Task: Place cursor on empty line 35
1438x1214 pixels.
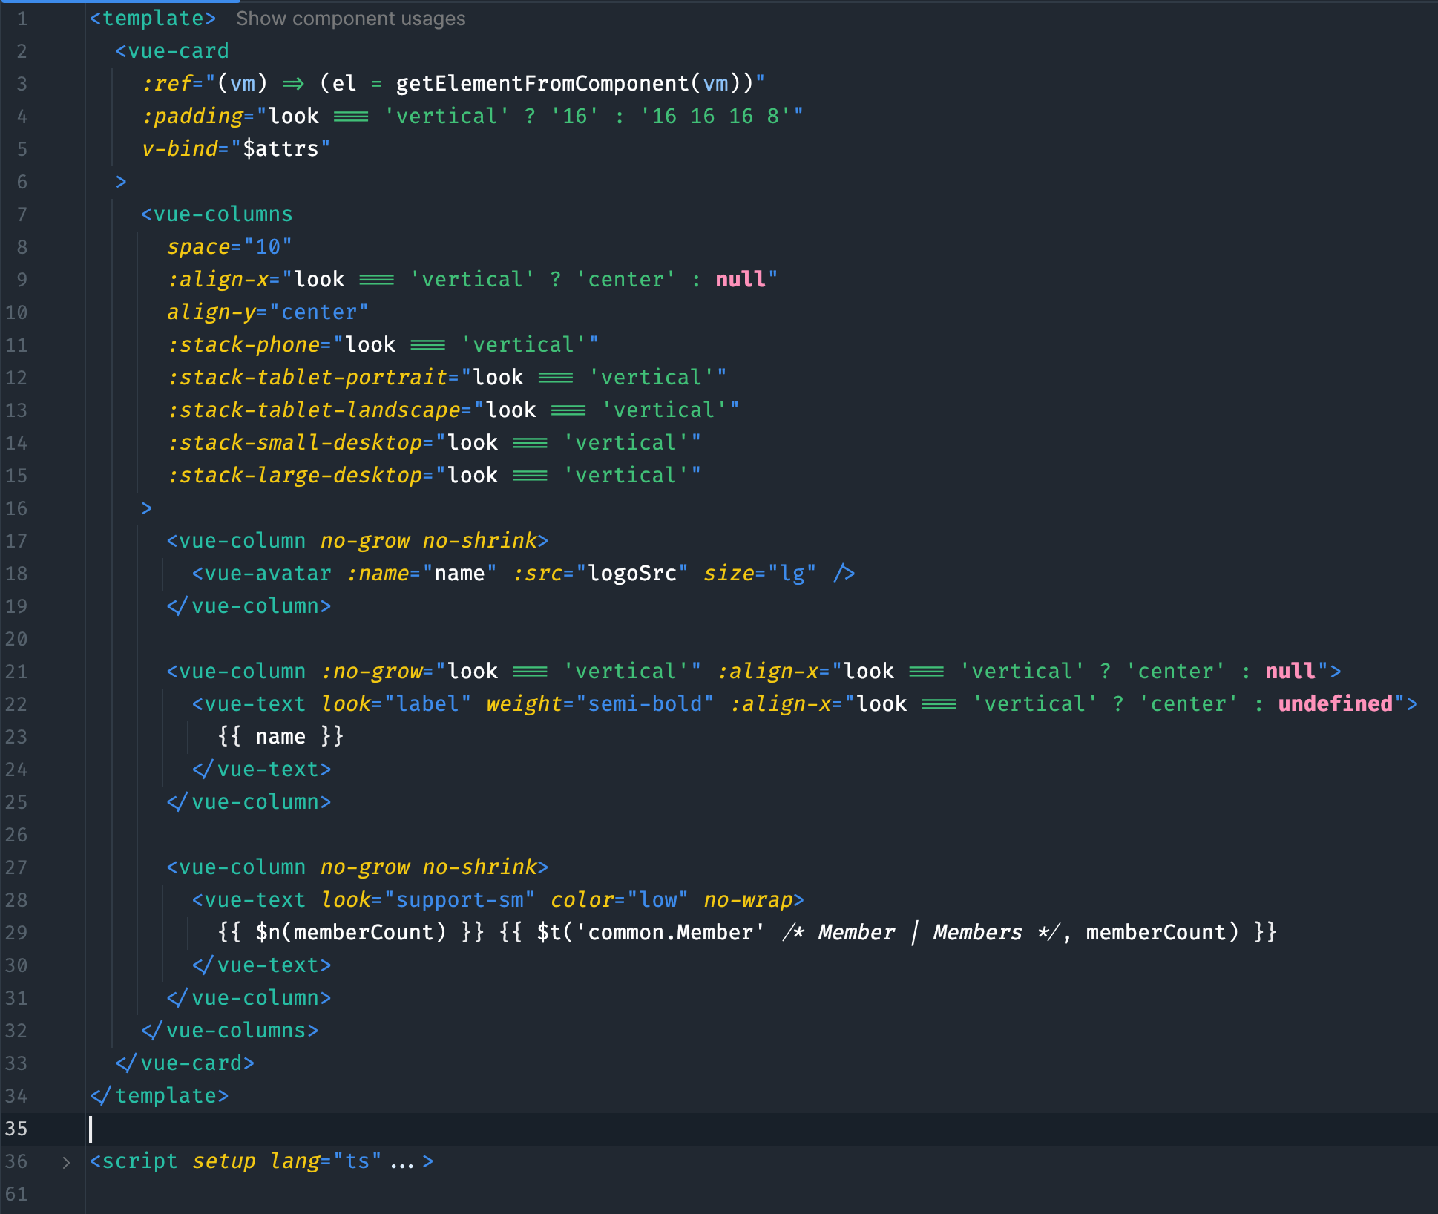Action: 761,1129
